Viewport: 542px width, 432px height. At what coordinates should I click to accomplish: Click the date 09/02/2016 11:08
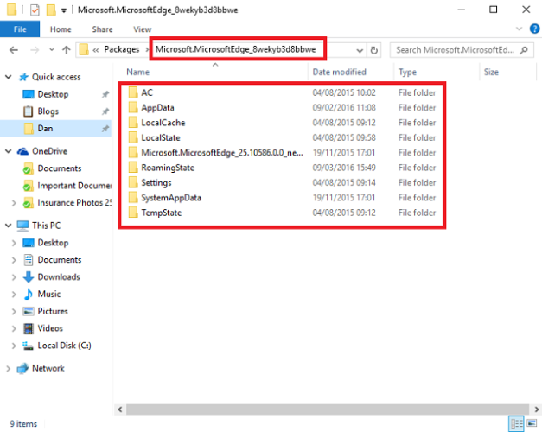coord(344,107)
